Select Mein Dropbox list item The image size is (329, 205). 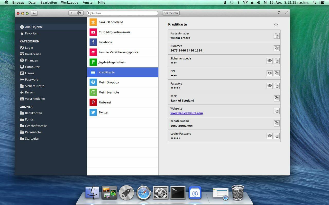tap(123, 82)
